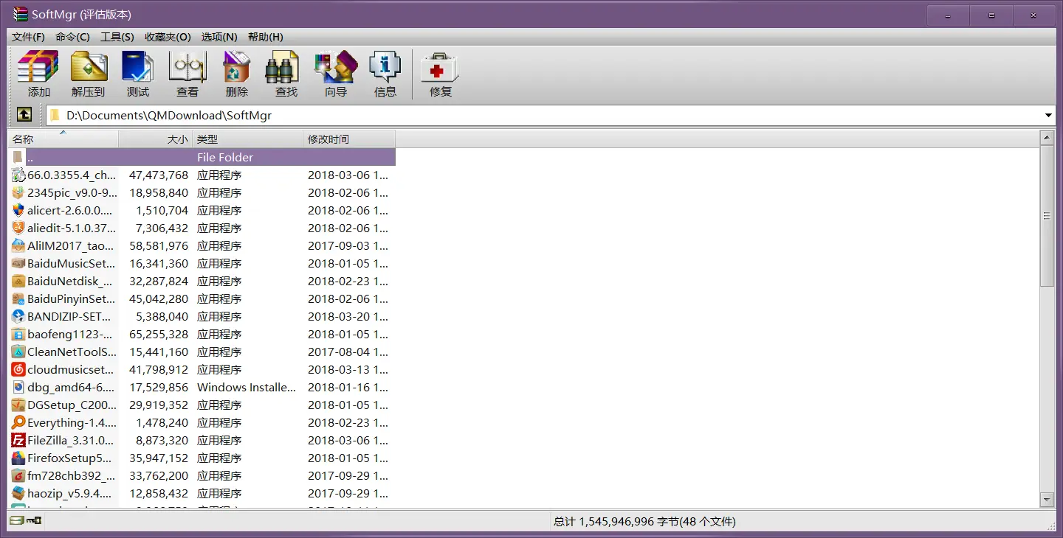Click the scrollbar down arrow
Image resolution: width=1063 pixels, height=538 pixels.
pos(1047,500)
